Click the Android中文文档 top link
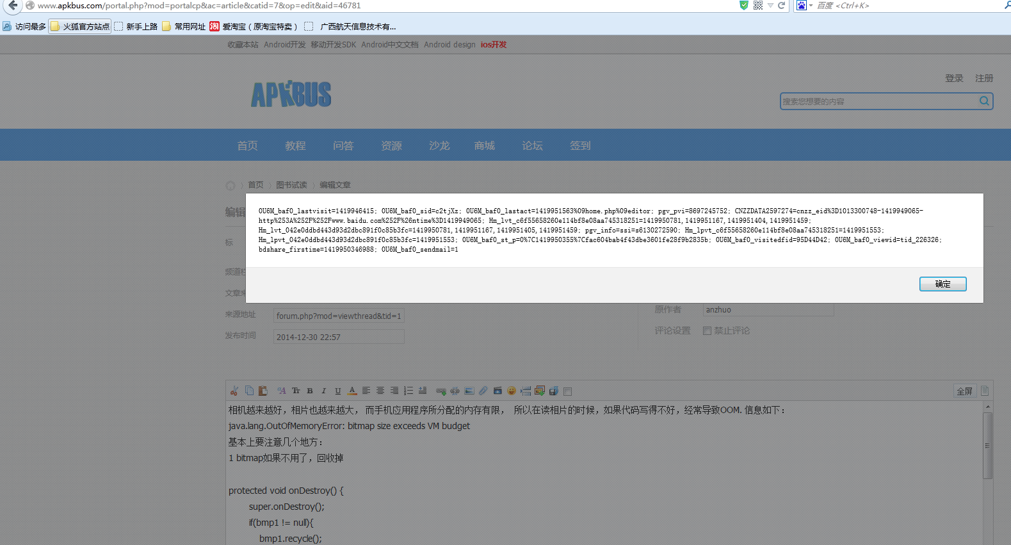Image resolution: width=1011 pixels, height=545 pixels. tap(389, 45)
